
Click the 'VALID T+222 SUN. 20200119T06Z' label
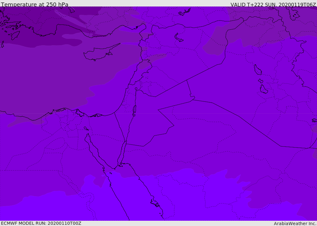click(273, 5)
